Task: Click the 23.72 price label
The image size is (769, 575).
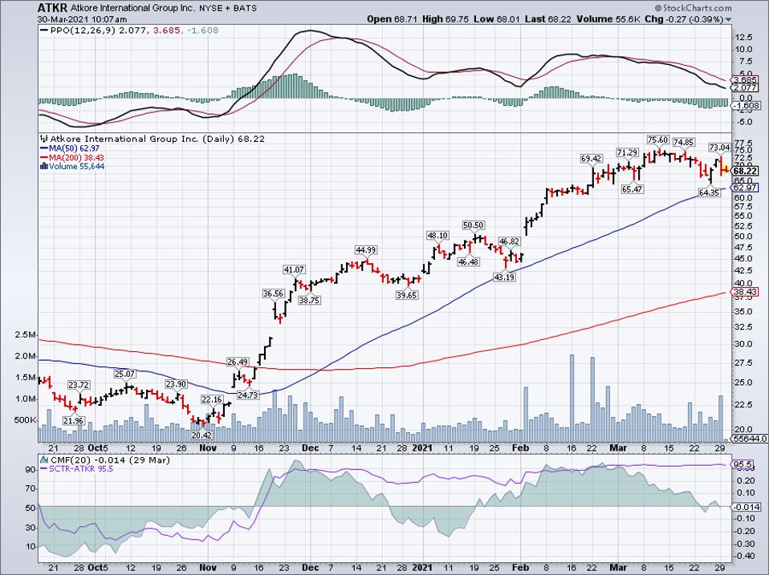Action: click(x=79, y=385)
